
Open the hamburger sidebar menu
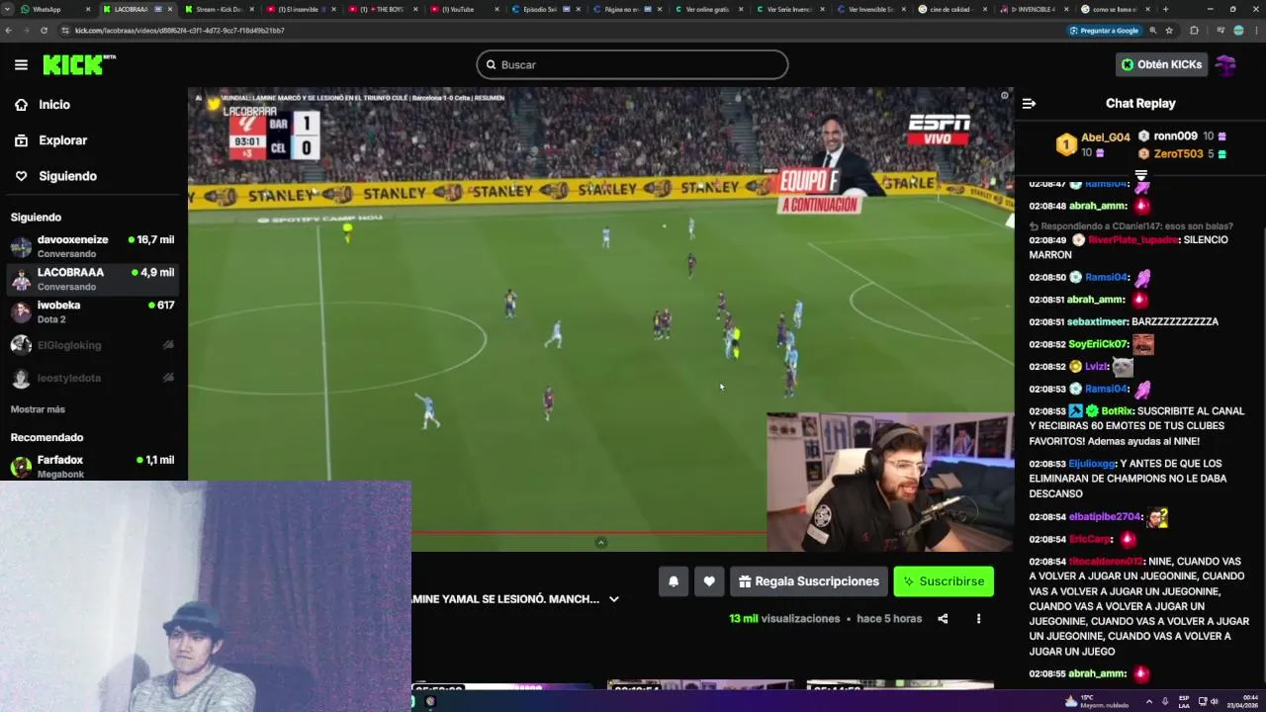click(21, 65)
